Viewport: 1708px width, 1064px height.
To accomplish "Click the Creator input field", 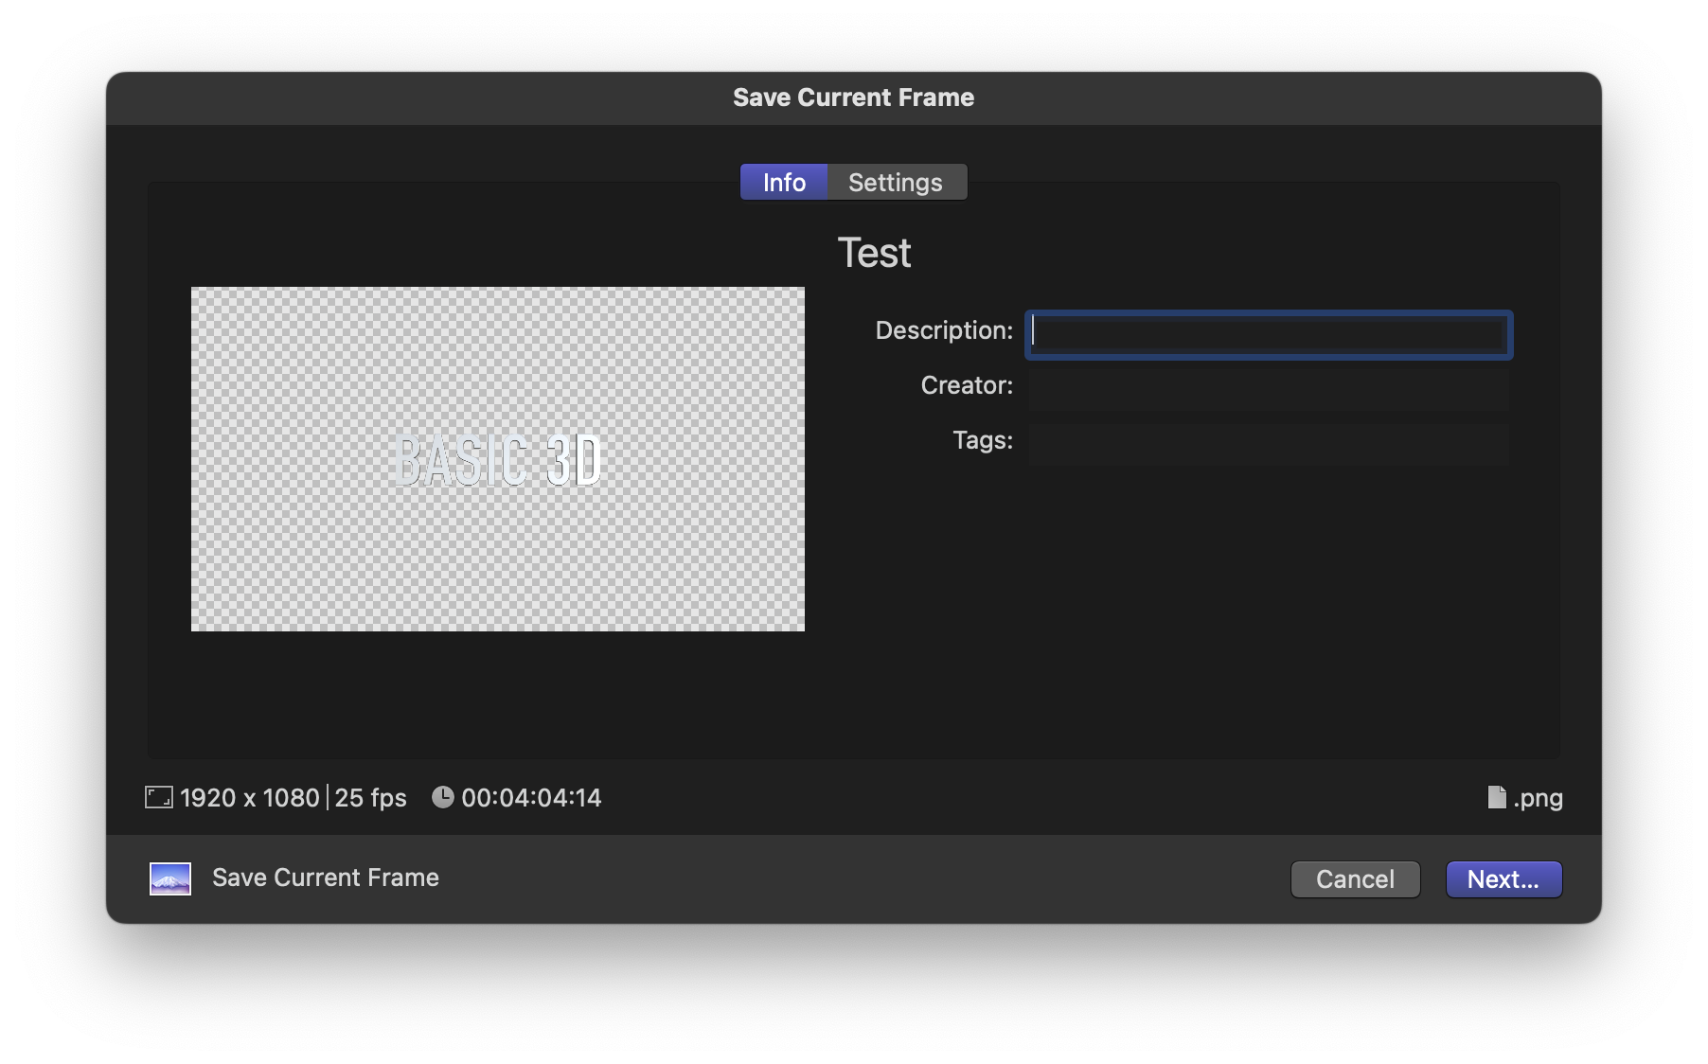I will click(x=1269, y=386).
